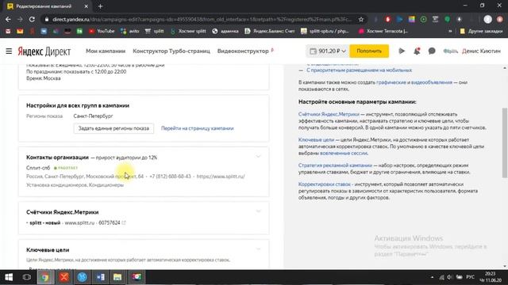Click the Сплит-спб organization name

click(38, 168)
